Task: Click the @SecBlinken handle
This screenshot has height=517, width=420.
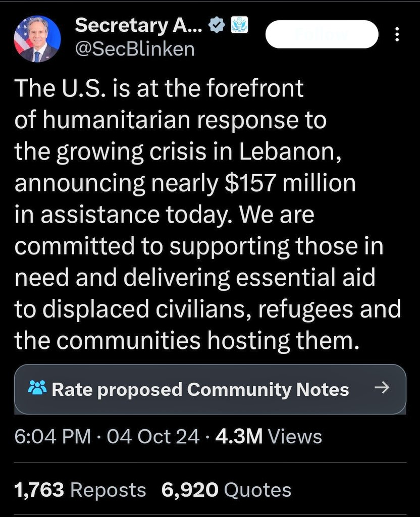Action: (135, 49)
